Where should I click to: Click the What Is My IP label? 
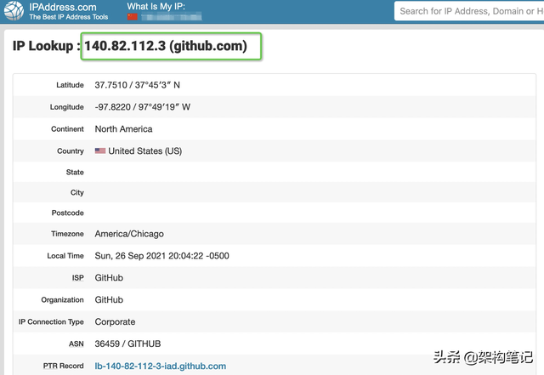click(x=156, y=6)
